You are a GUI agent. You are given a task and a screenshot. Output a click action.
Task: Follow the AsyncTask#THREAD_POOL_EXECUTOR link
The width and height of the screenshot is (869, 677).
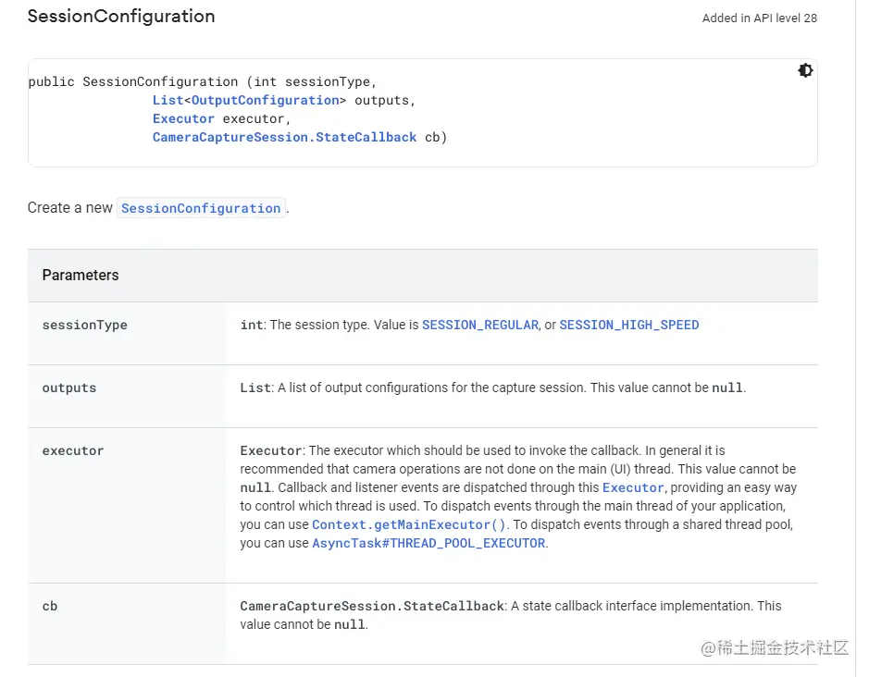[428, 543]
